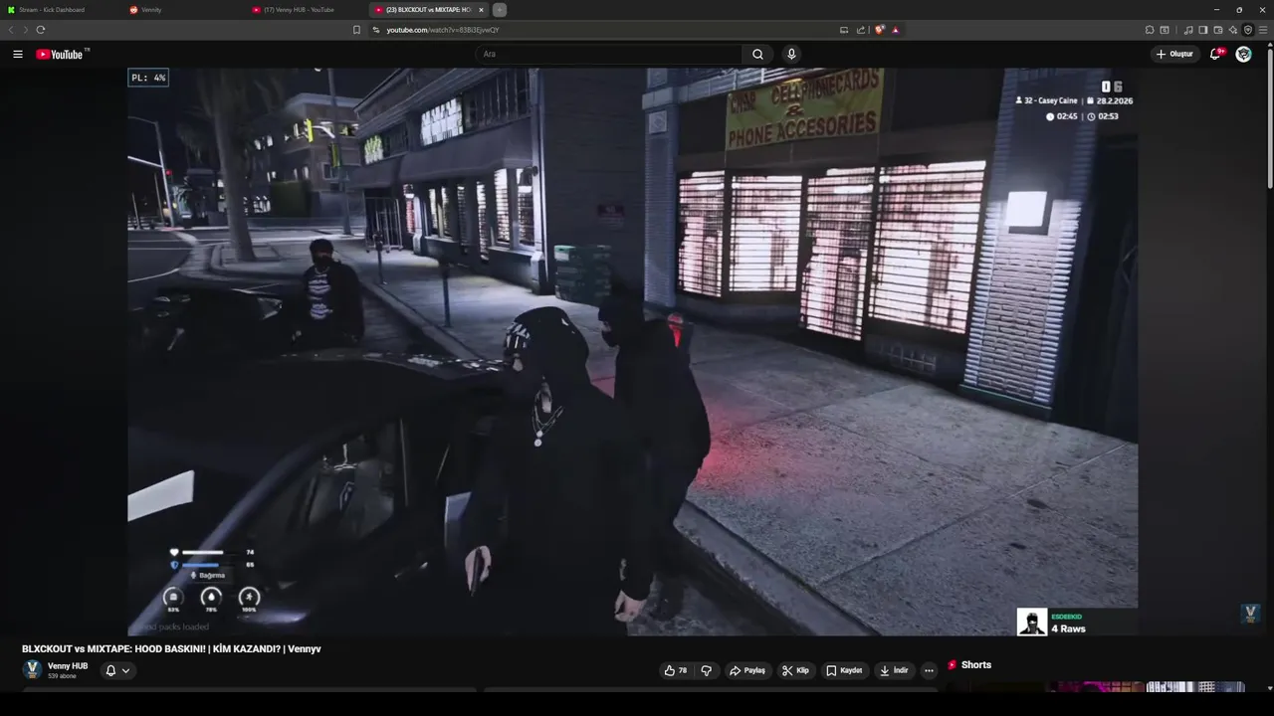Like the video with thumbs up
The height and width of the screenshot is (716, 1274).
pyautogui.click(x=676, y=670)
